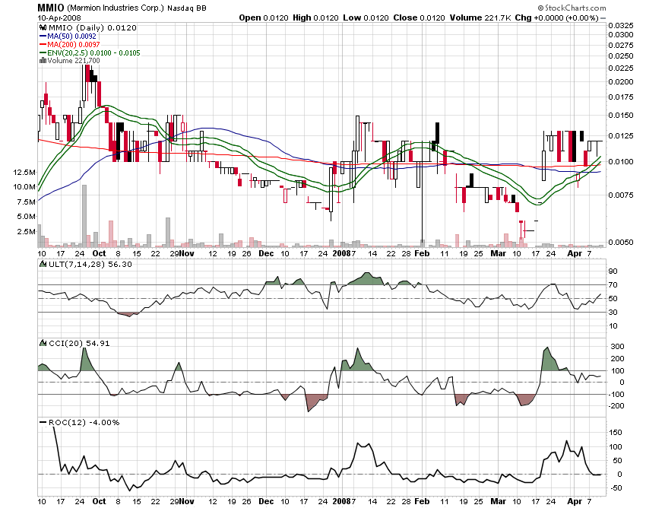Image resolution: width=646 pixels, height=508 pixels.
Task: Click the company name (Marmion Industries Corp.)
Action: click(115, 8)
